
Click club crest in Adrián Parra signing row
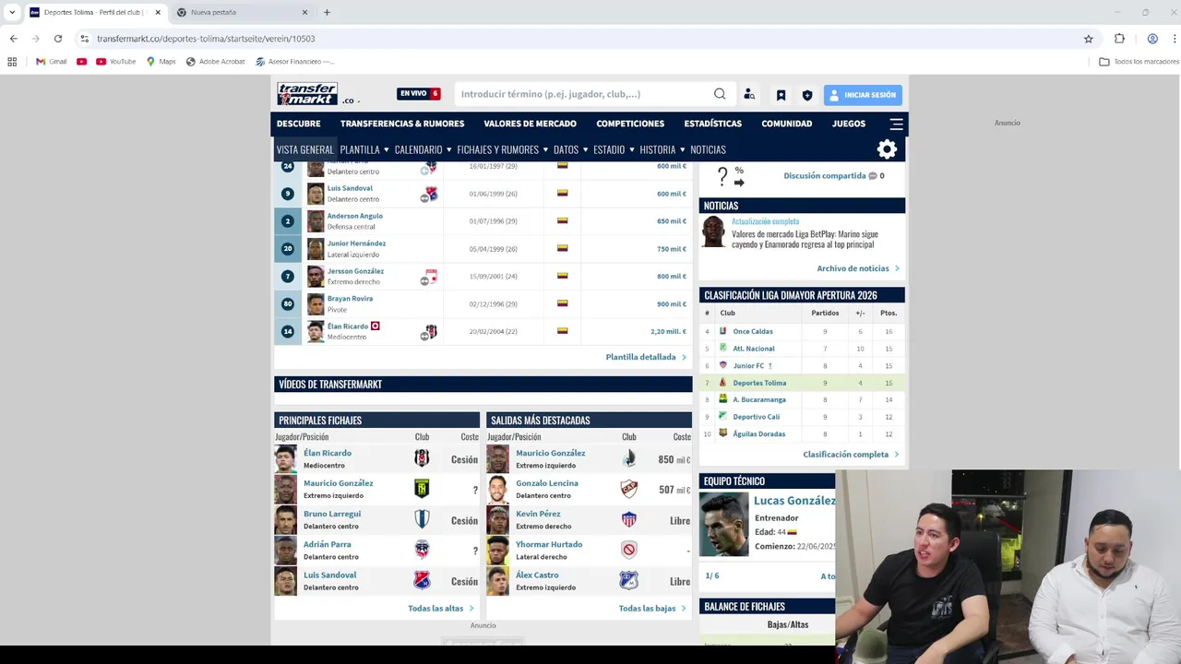coord(422,550)
